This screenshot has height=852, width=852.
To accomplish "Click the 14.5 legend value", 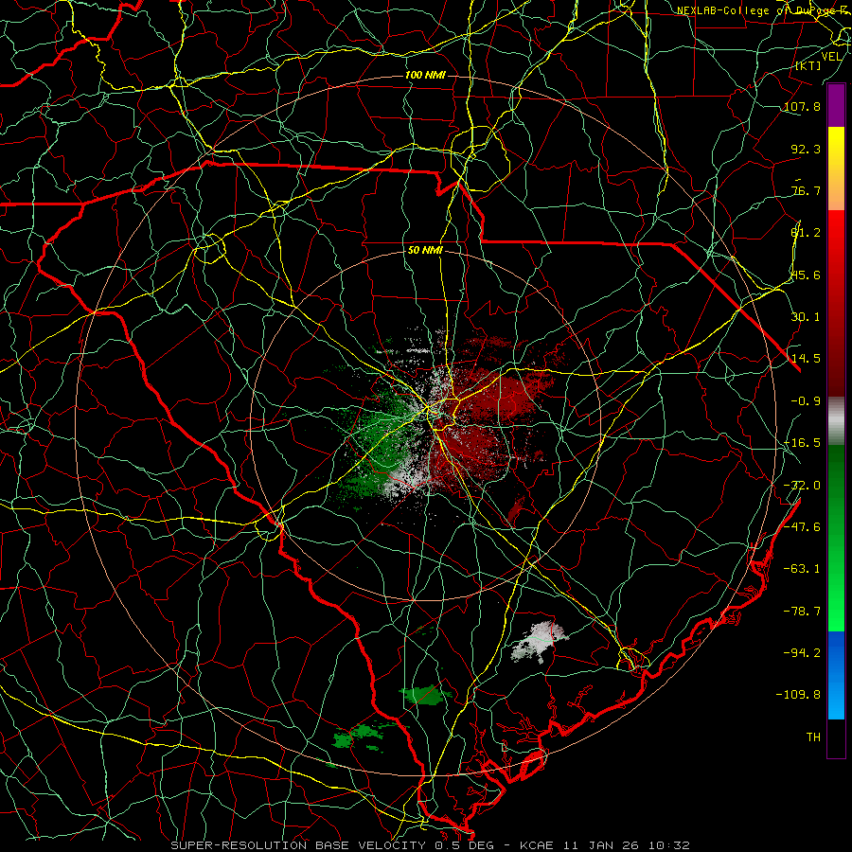I will [806, 359].
